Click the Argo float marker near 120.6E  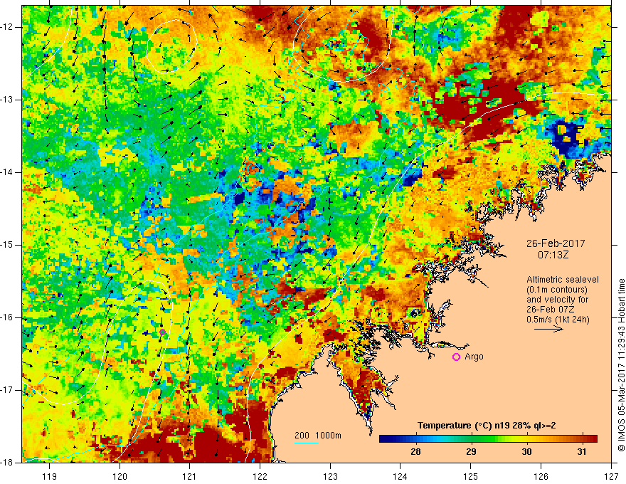(x=162, y=332)
